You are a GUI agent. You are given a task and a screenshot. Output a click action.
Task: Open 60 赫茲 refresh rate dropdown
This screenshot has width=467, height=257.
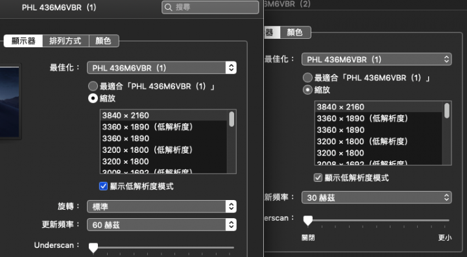point(162,225)
